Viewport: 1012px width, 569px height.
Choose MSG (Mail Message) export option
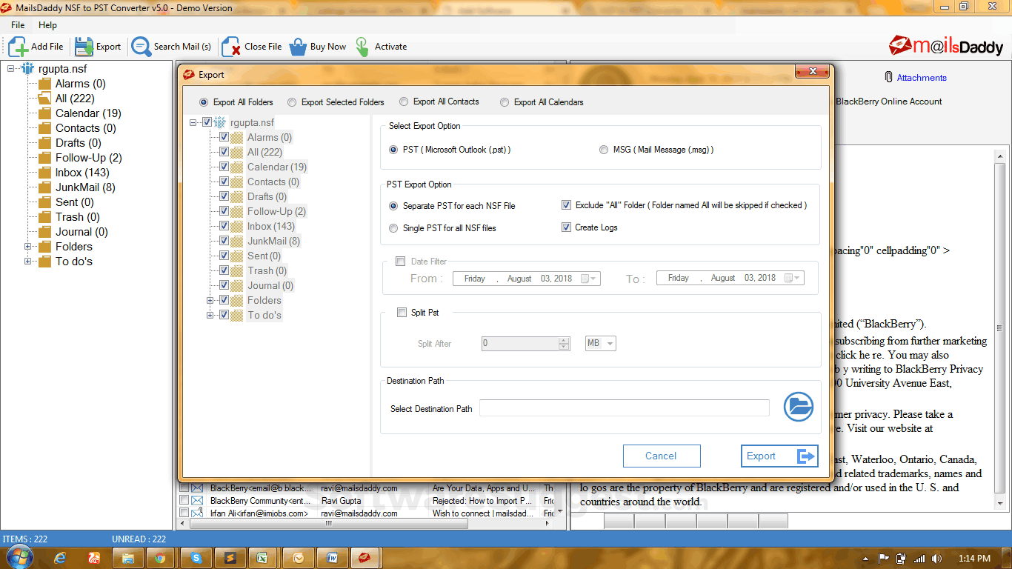pos(604,150)
